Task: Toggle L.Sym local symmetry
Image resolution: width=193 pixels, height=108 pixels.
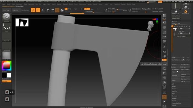Action: (164, 52)
